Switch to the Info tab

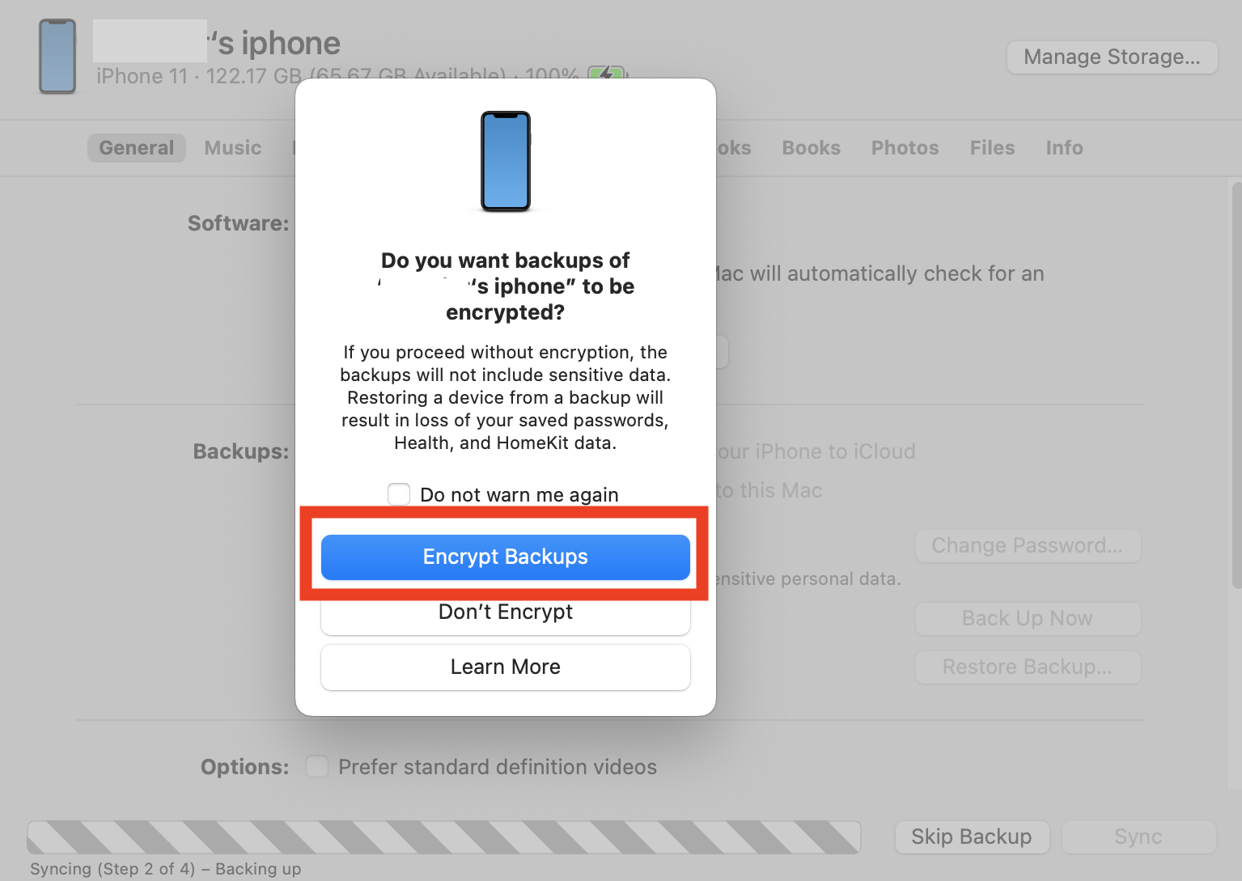(x=1065, y=148)
